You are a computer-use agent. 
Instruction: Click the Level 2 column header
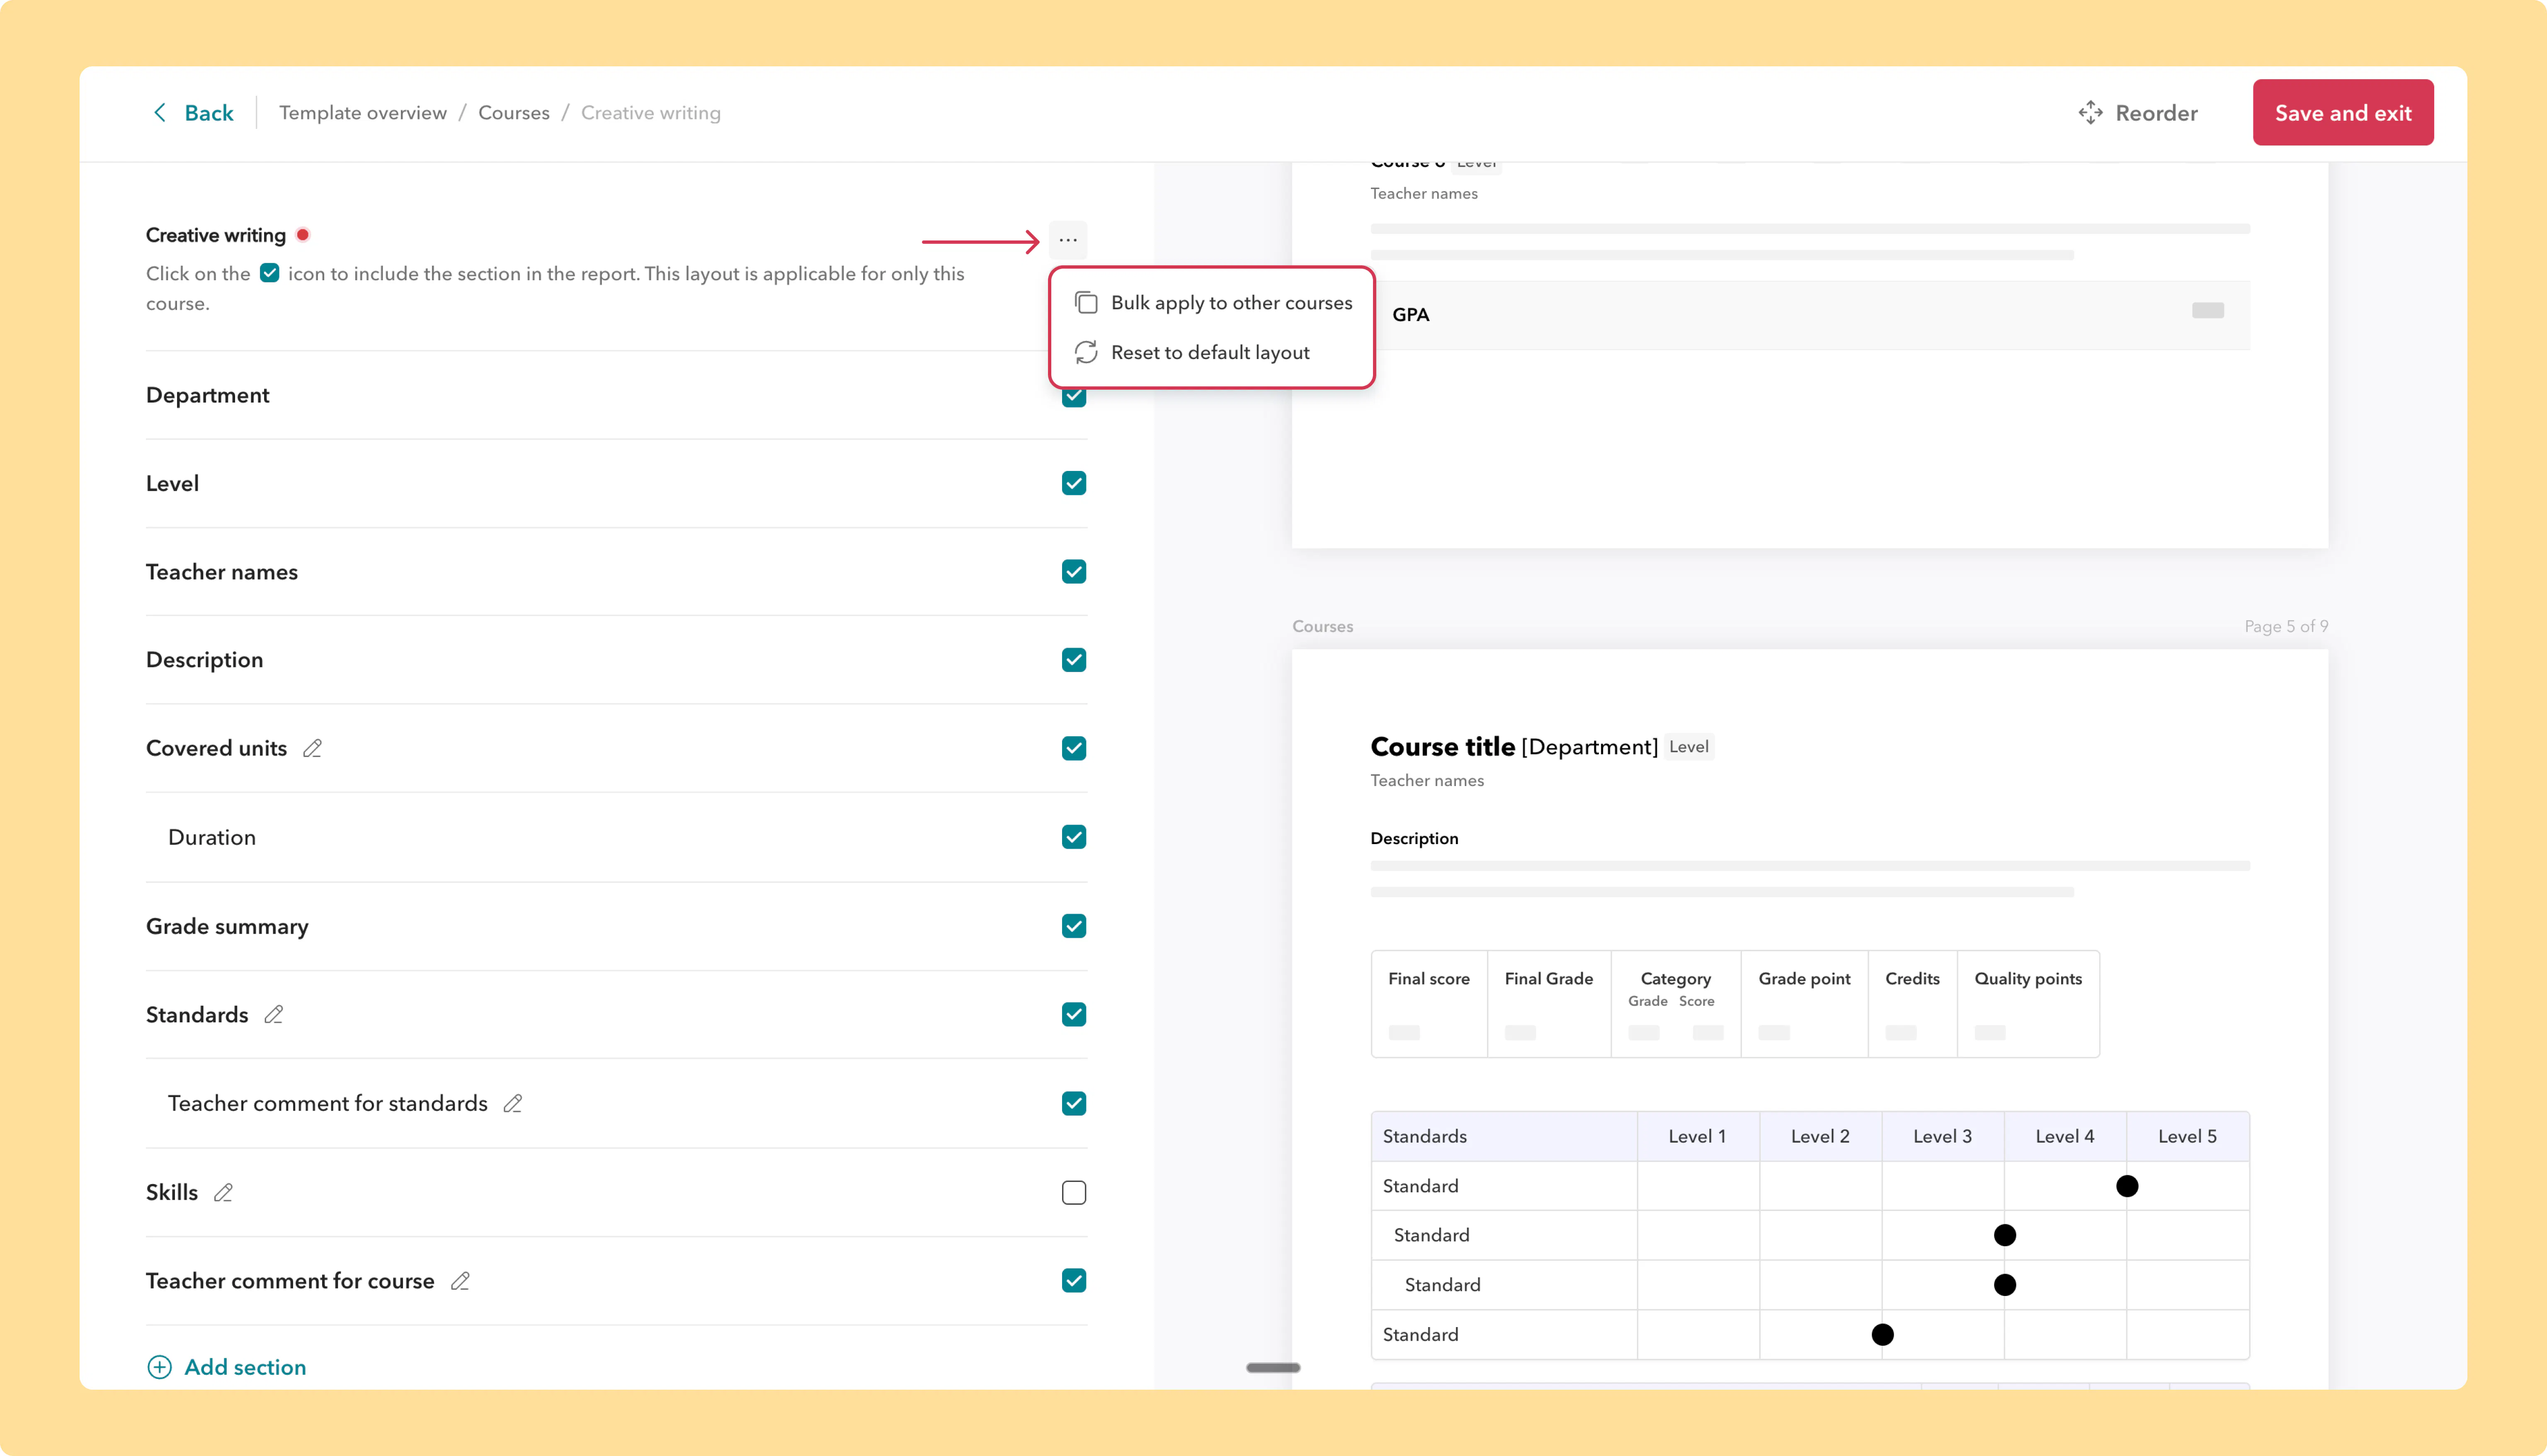click(x=1820, y=1136)
